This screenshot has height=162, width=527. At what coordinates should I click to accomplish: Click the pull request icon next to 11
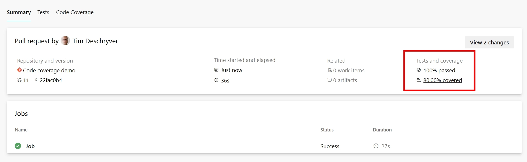(x=19, y=80)
